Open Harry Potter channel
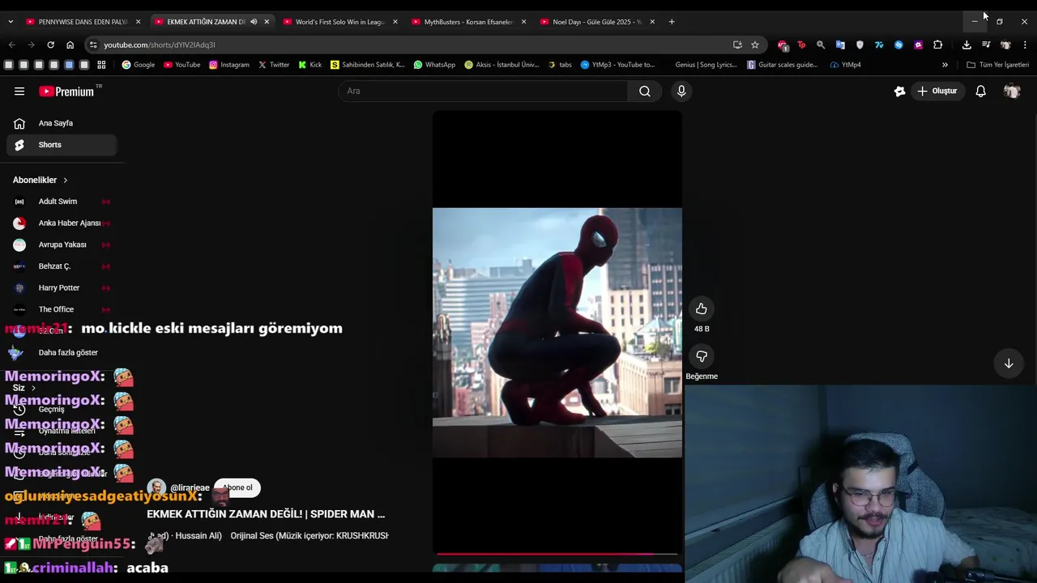1037x583 pixels. pyautogui.click(x=62, y=287)
